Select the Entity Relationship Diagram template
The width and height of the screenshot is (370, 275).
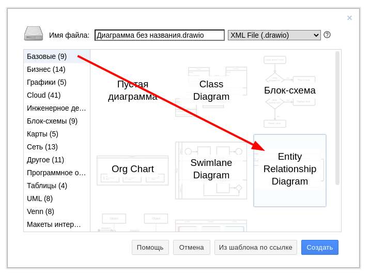289,170
